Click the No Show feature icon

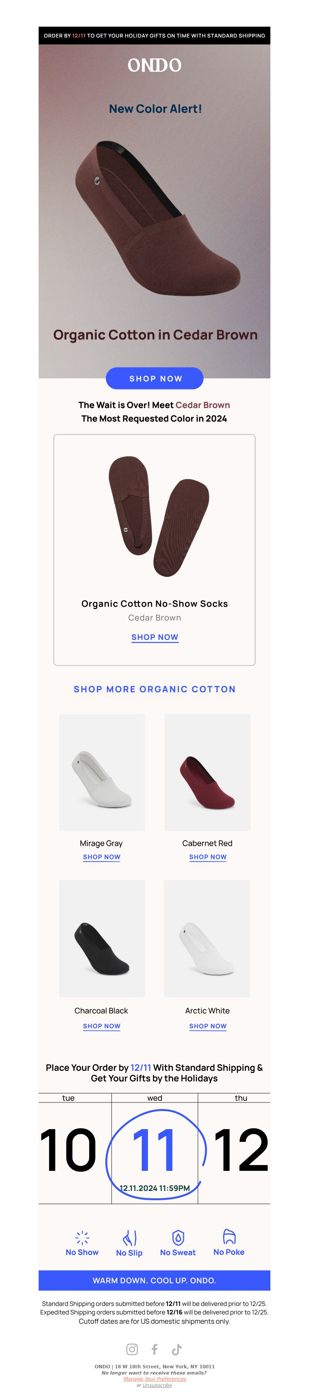[x=82, y=1237]
